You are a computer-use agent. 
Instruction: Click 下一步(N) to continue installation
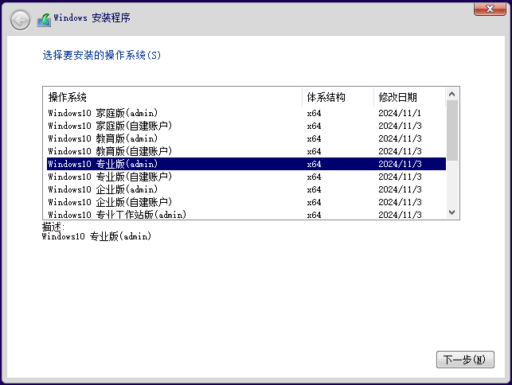point(465,360)
